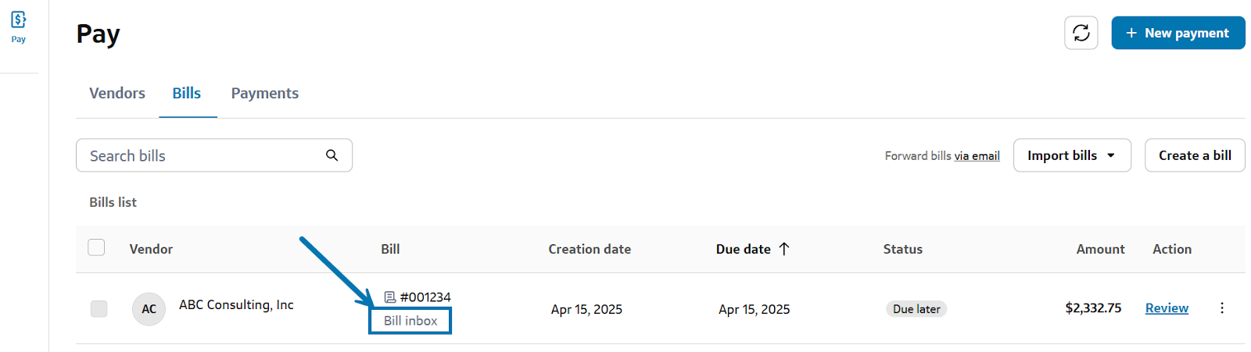Open Pay section in sidebar
The width and height of the screenshot is (1251, 352).
[x=19, y=26]
